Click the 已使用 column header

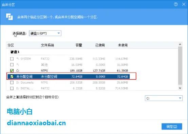pos(100,45)
